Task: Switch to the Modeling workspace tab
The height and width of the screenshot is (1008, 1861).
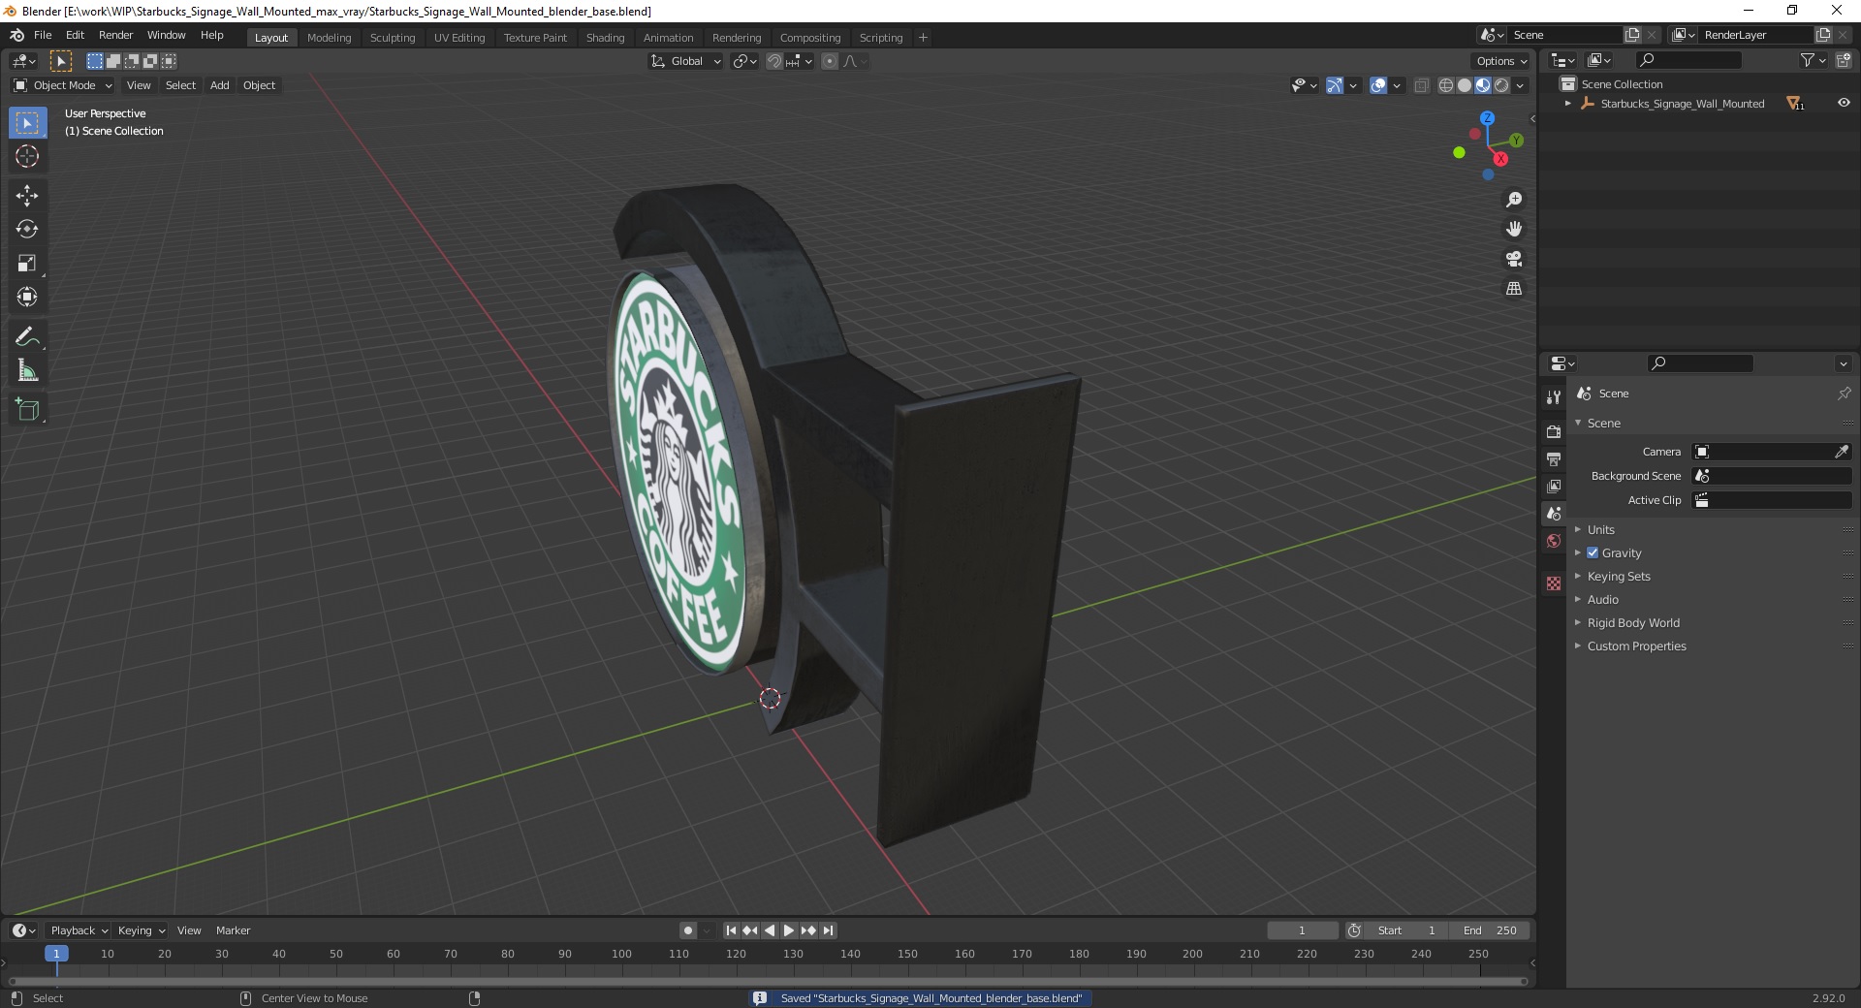Action: pyautogui.click(x=329, y=38)
